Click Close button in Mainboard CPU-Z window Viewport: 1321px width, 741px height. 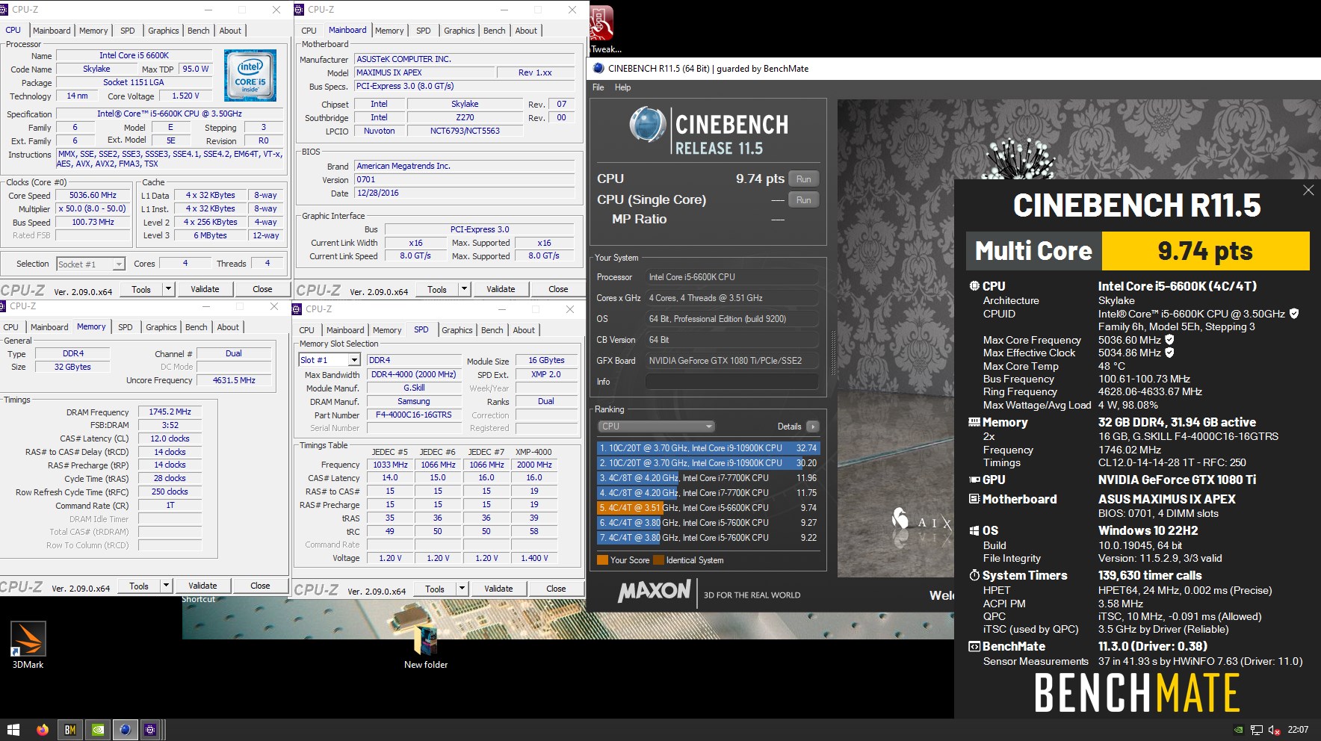coord(558,289)
